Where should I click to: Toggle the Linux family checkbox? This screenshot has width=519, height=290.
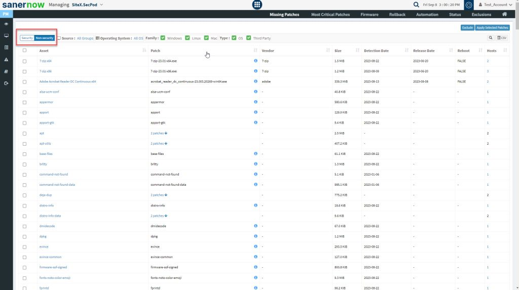(188, 38)
